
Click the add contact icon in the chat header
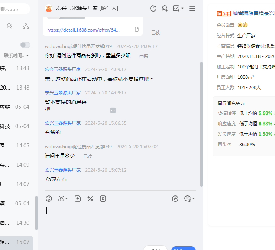(x=164, y=8)
